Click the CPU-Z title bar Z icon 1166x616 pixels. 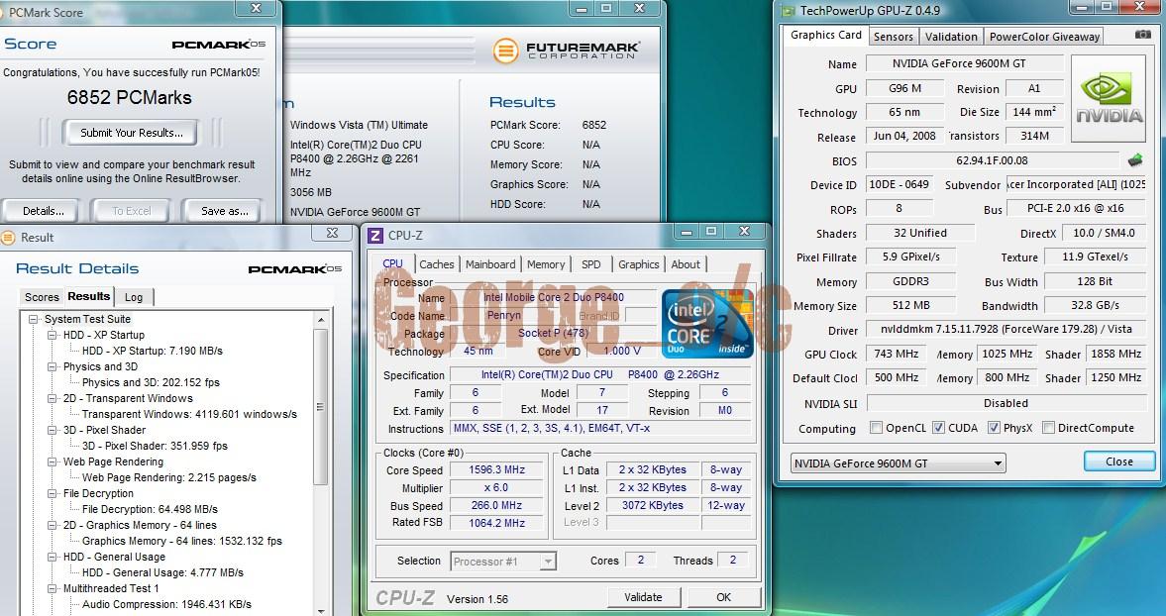tap(376, 236)
